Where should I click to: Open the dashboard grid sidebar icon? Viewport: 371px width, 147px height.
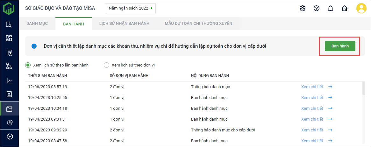[x=9, y=38]
